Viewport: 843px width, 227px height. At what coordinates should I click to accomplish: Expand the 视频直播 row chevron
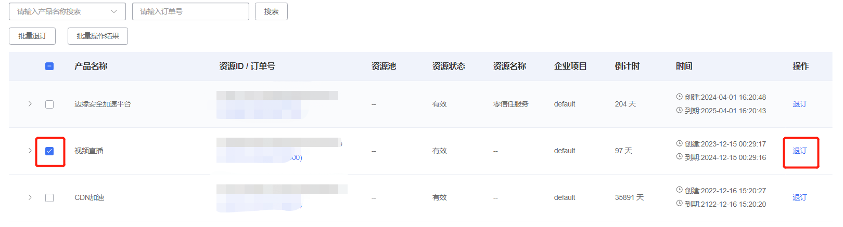coord(30,151)
